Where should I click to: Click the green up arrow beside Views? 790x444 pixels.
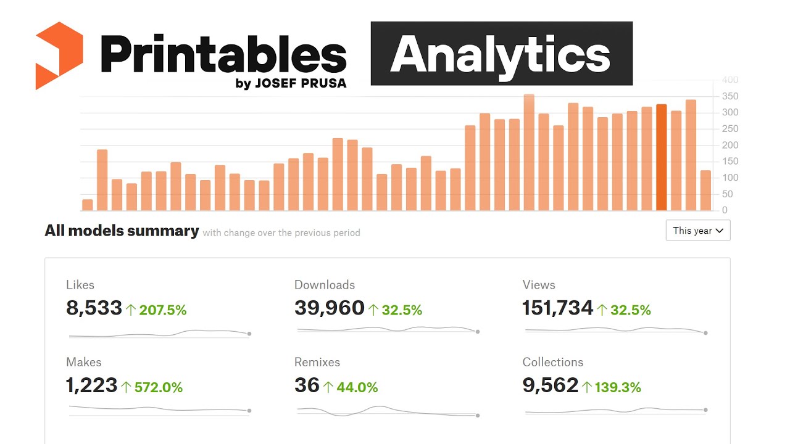602,310
